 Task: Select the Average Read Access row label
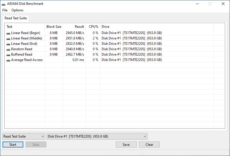pos(27,60)
